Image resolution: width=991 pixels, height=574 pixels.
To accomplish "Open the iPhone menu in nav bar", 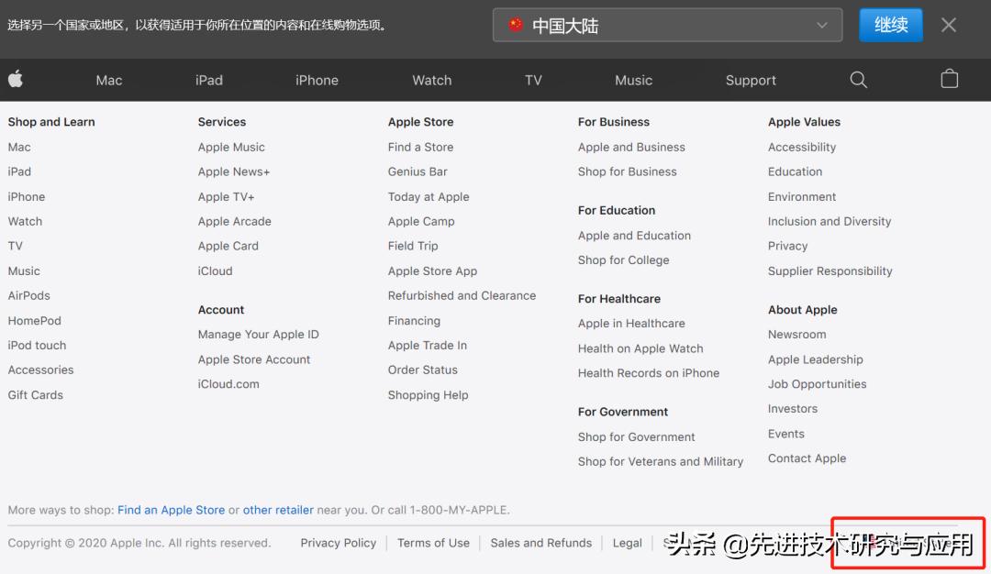I will 317,80.
